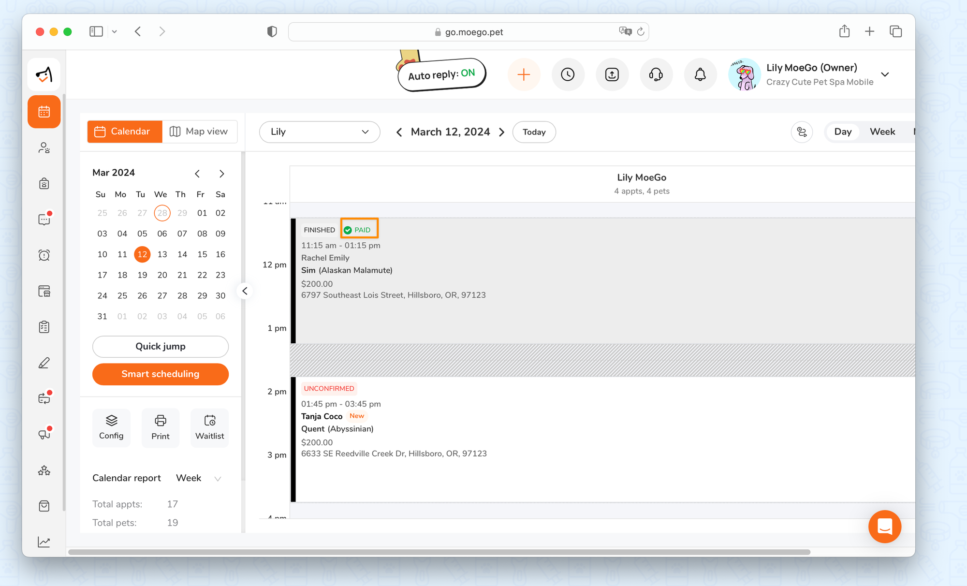Switch to Week view
This screenshot has height=586, width=967.
point(882,132)
